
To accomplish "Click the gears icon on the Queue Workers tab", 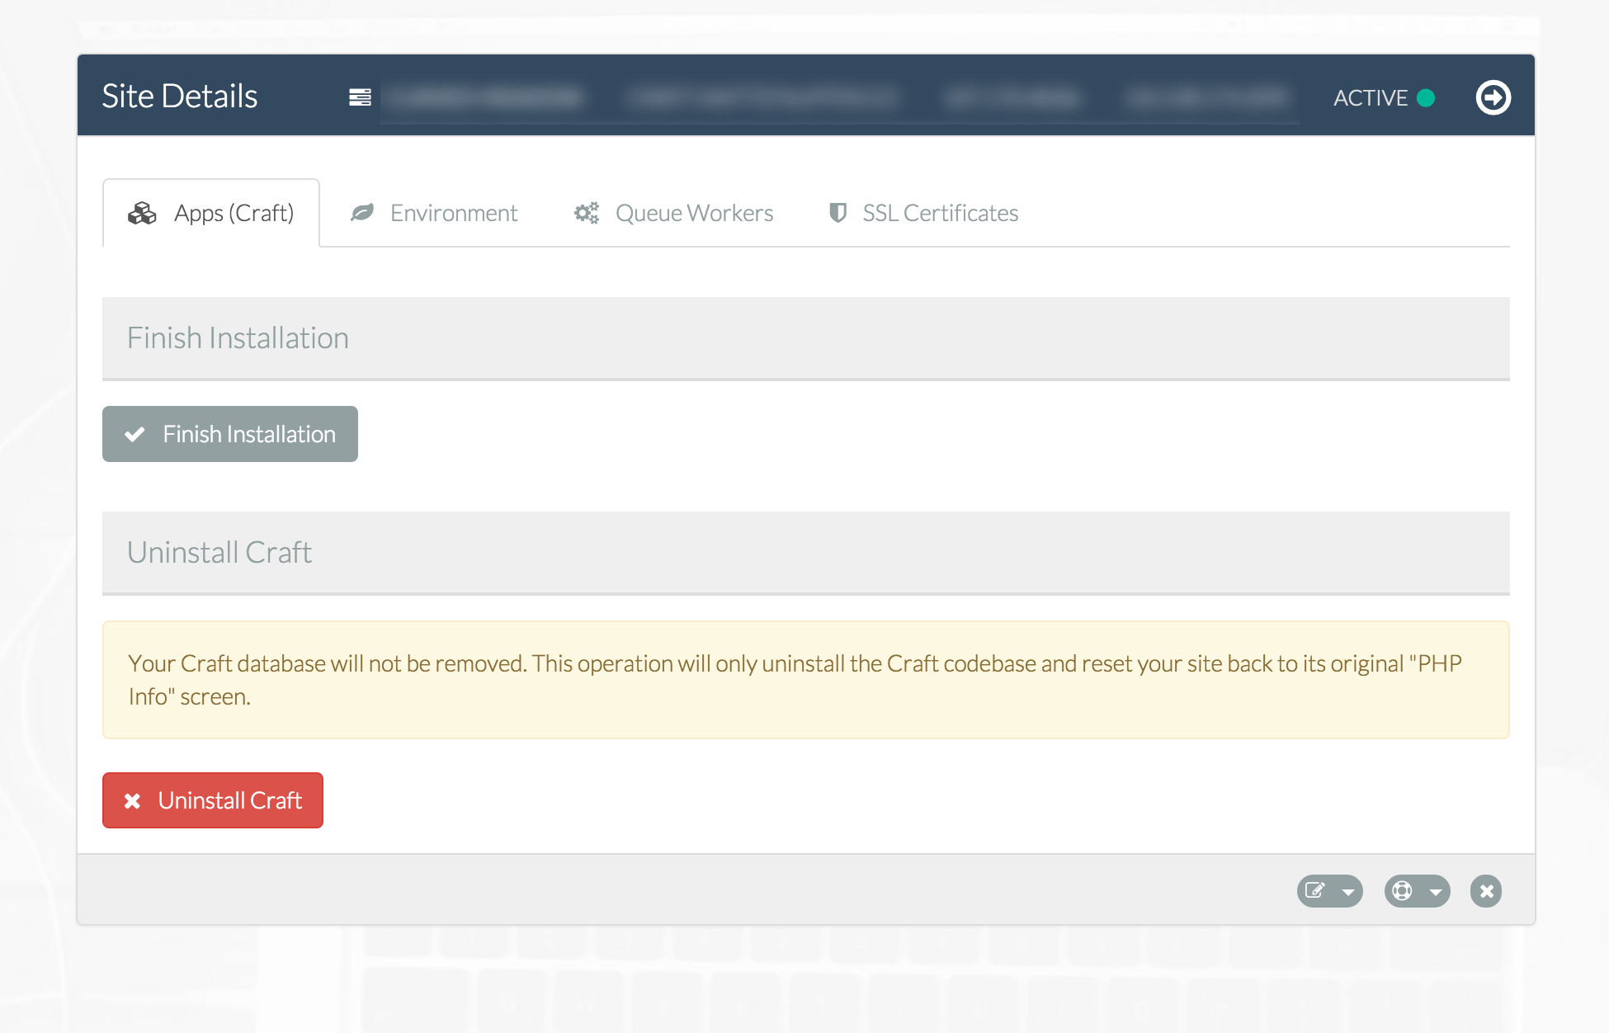I will point(587,213).
